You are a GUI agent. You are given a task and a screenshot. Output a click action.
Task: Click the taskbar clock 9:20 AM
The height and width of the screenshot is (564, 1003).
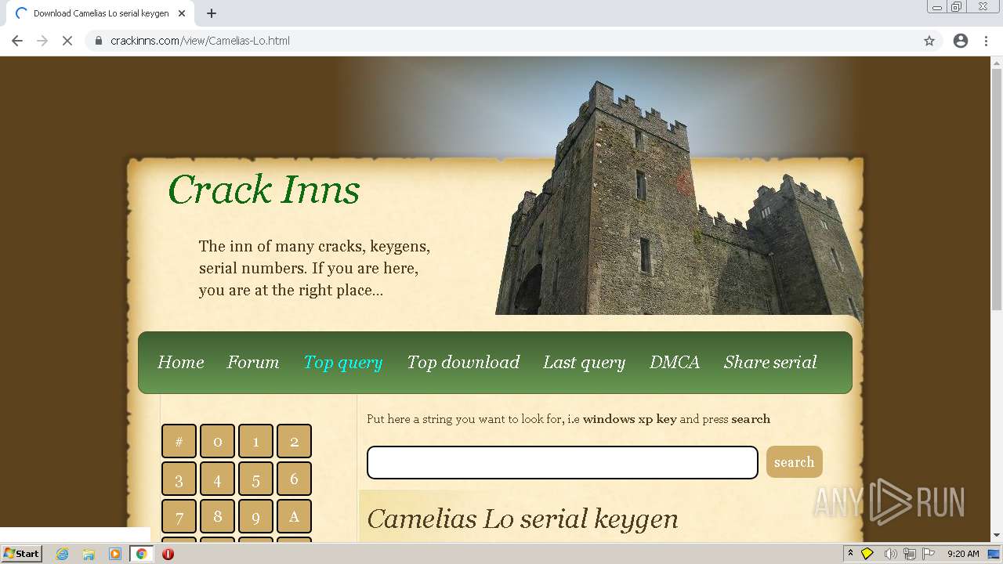pyautogui.click(x=963, y=554)
